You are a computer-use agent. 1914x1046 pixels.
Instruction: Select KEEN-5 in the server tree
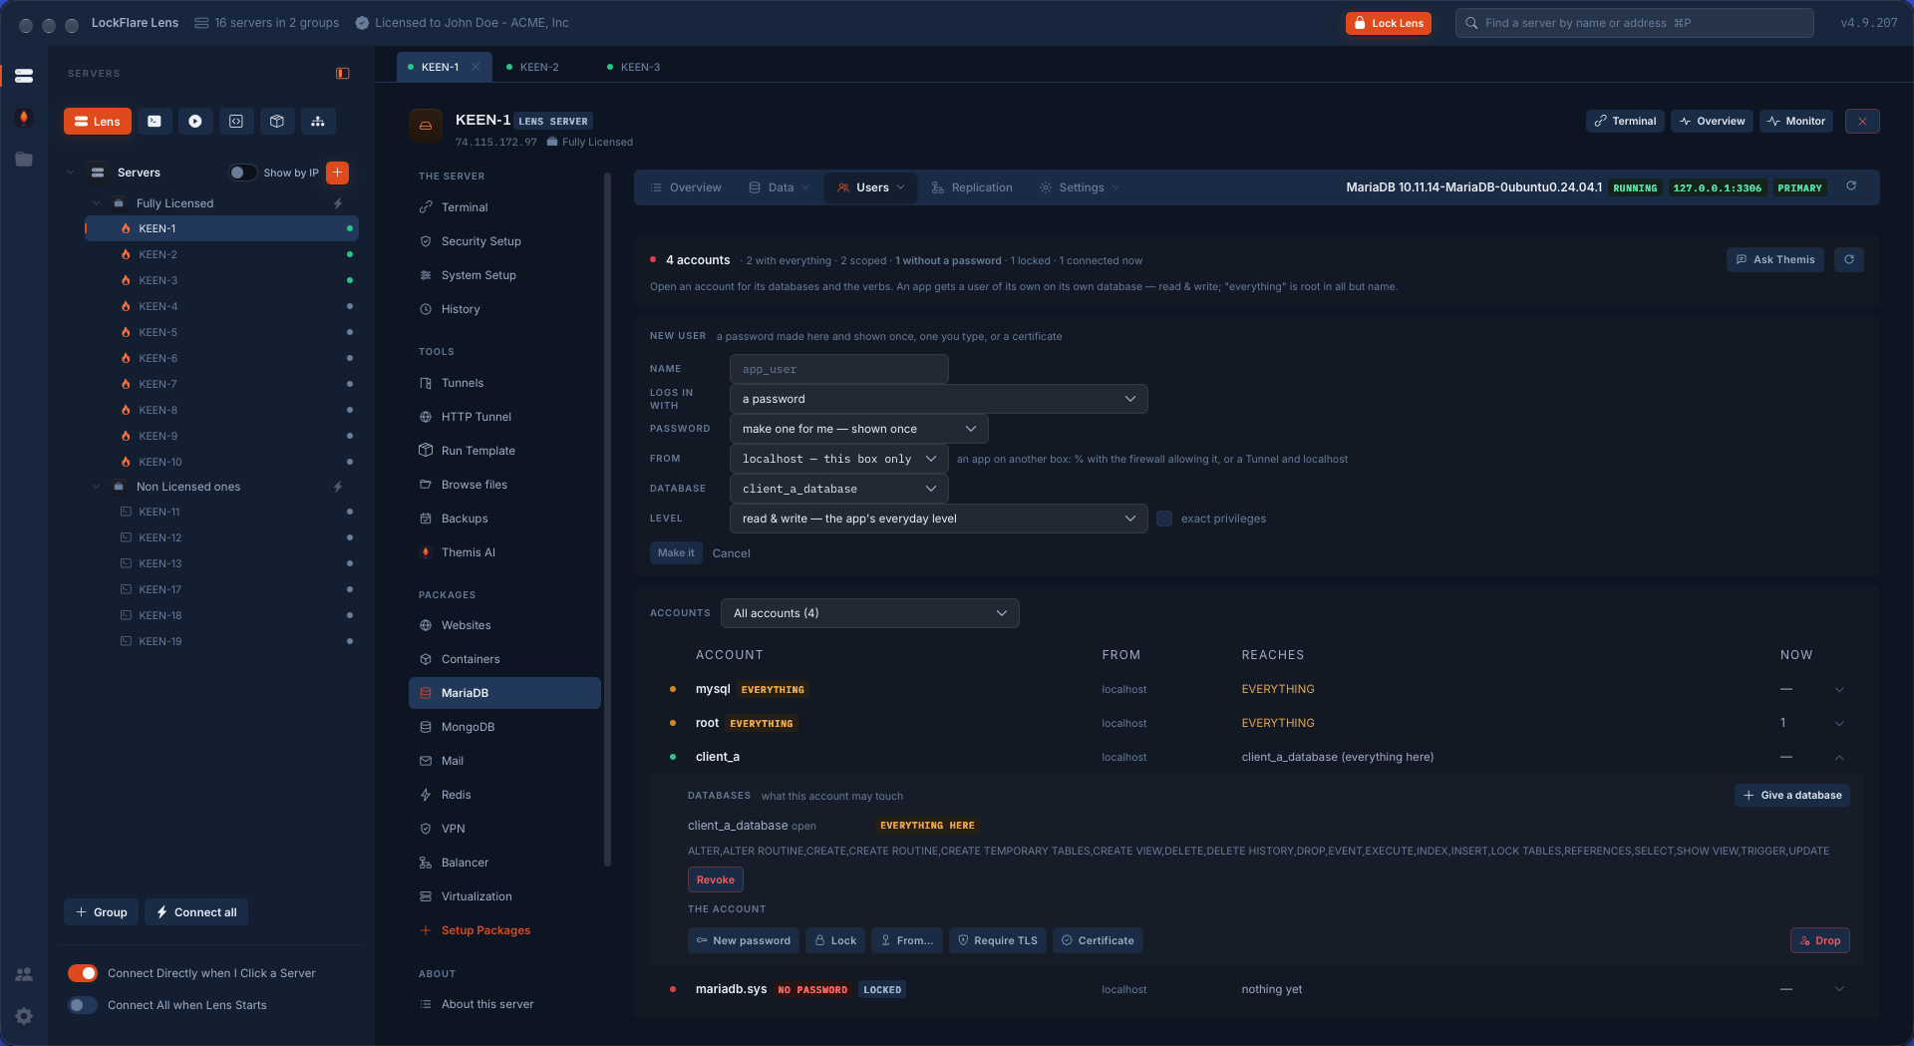pos(221,332)
